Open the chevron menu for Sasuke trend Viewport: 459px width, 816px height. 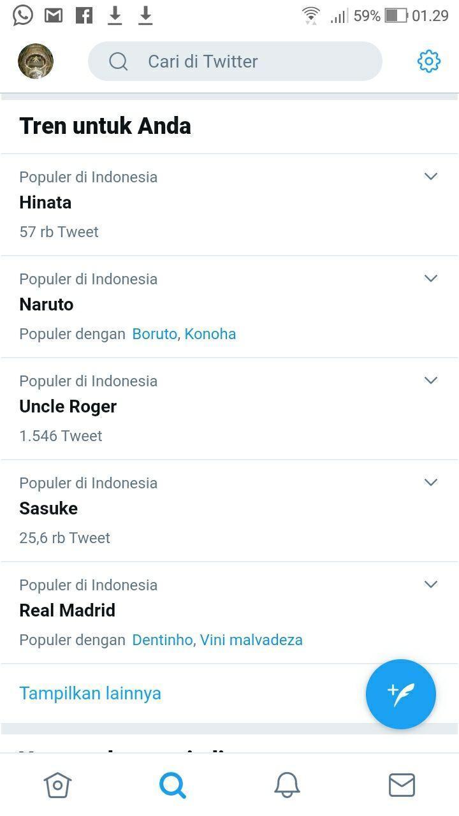click(431, 483)
